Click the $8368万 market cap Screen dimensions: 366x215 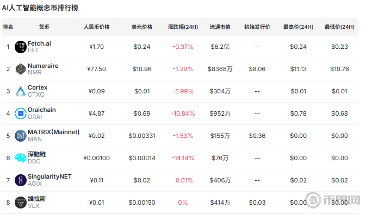(x=220, y=69)
